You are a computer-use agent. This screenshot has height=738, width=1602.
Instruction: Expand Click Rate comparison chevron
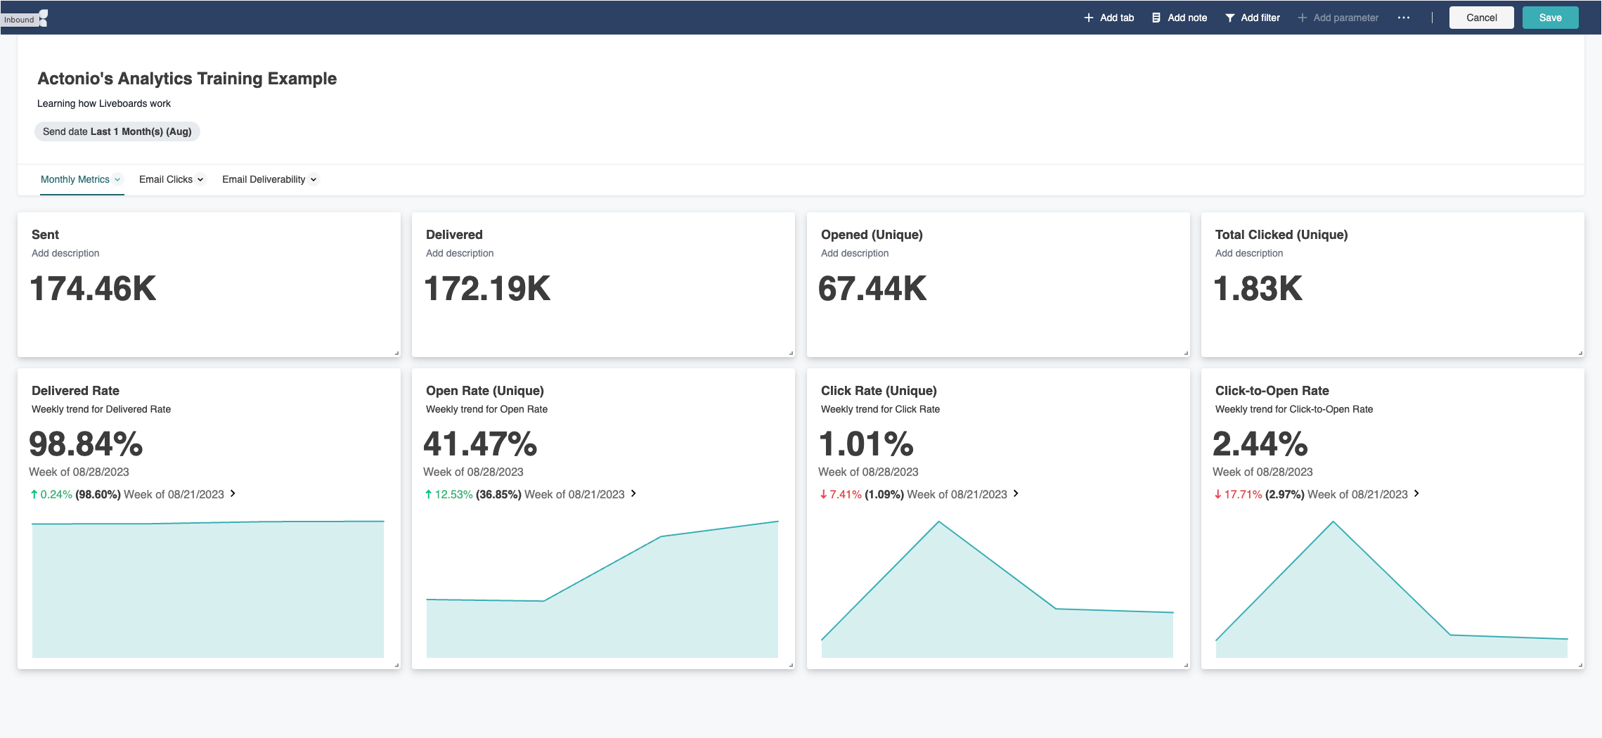pos(1016,493)
